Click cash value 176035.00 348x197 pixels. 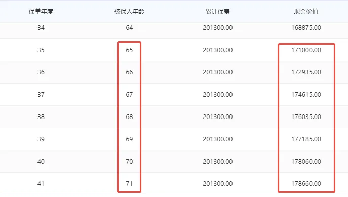[x=306, y=117]
